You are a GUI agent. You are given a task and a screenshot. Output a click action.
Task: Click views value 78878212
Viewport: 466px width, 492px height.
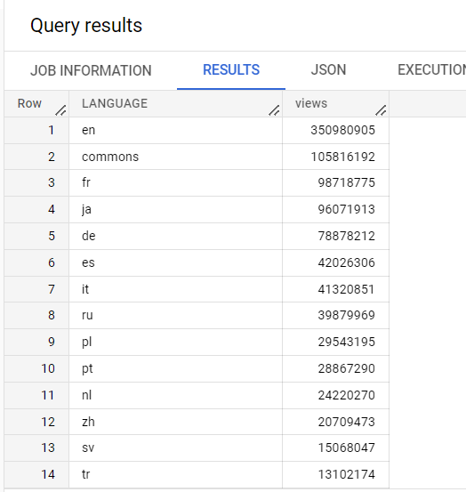tap(347, 236)
